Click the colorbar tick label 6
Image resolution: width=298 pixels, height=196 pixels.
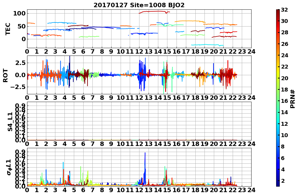283,158
